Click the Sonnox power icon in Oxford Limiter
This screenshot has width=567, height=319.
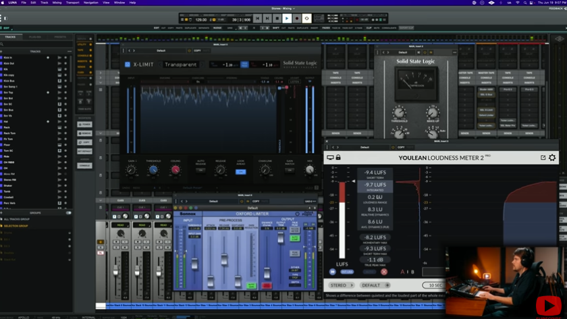[297, 214]
